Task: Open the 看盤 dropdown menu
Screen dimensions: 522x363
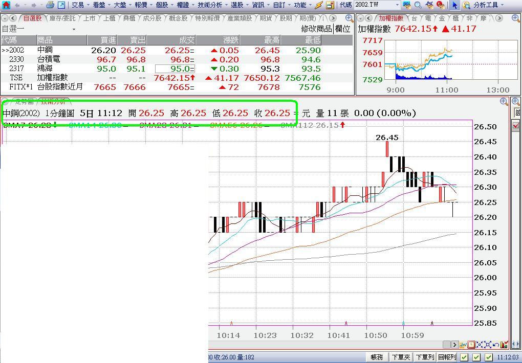Action: click(101, 5)
